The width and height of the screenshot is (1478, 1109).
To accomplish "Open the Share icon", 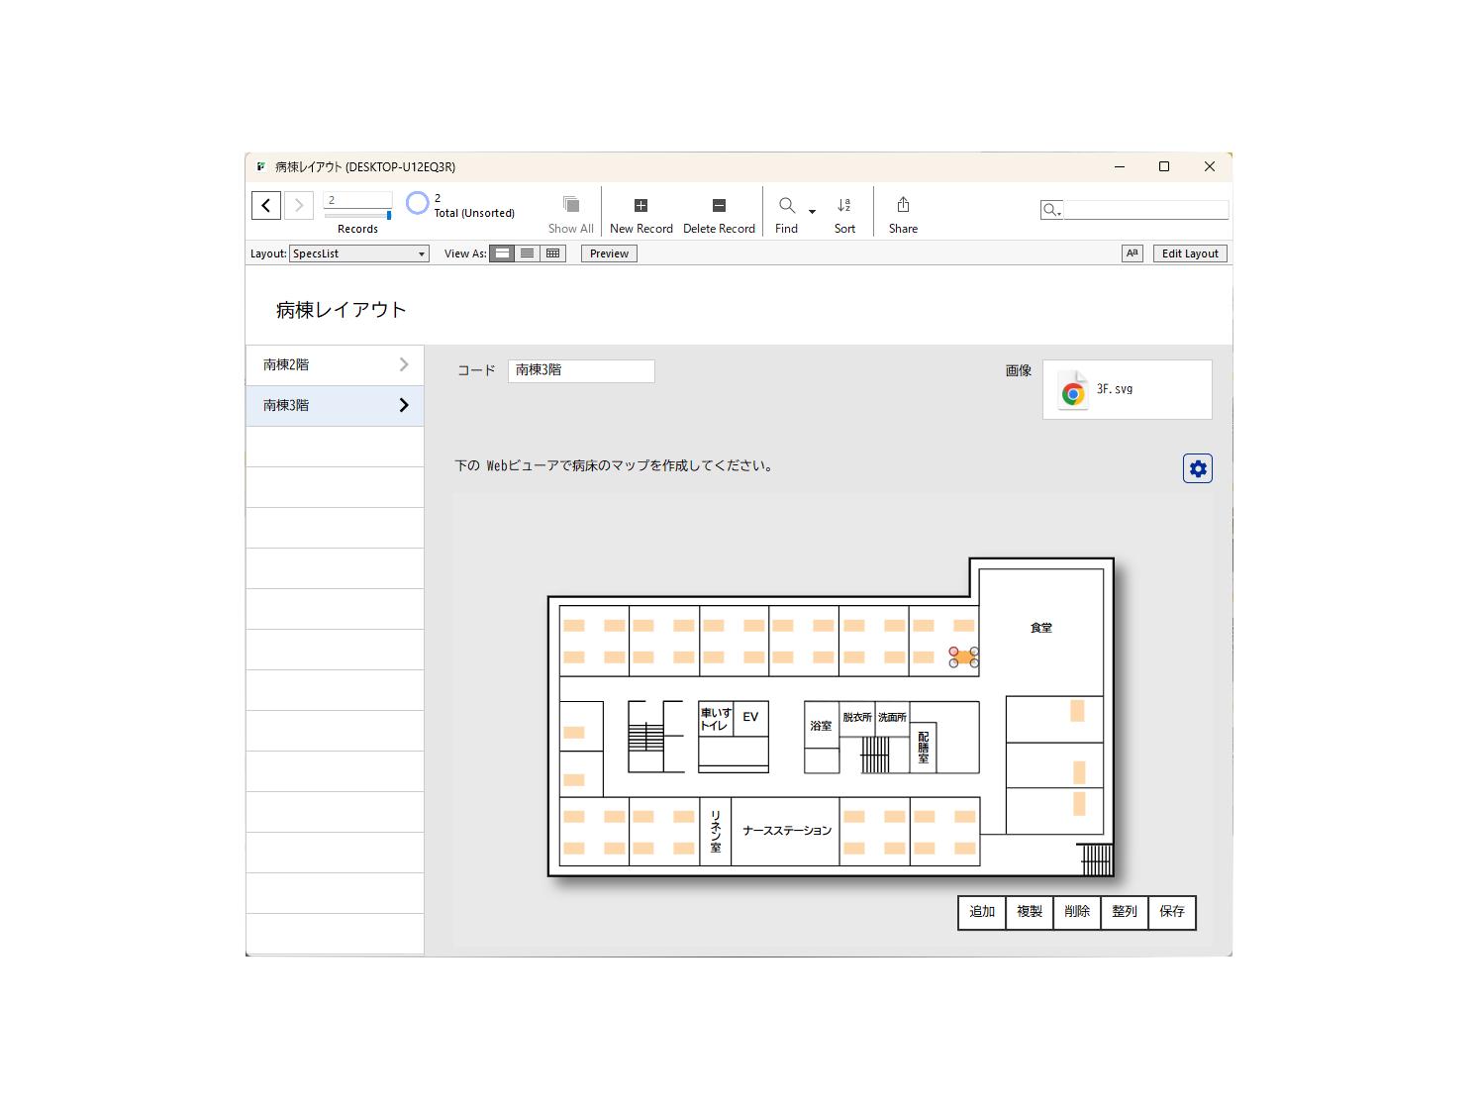I will click(903, 205).
